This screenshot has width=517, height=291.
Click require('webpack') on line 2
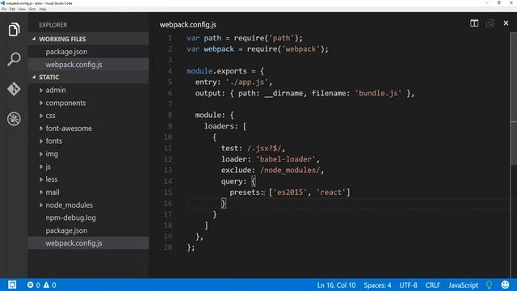(285, 49)
